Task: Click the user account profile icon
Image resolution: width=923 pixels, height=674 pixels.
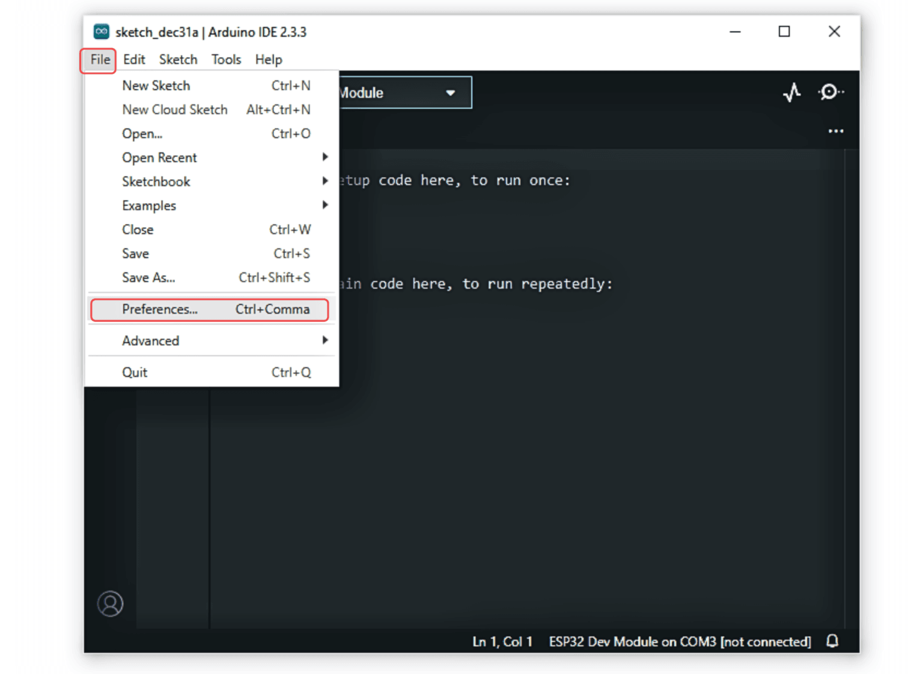Action: tap(111, 604)
